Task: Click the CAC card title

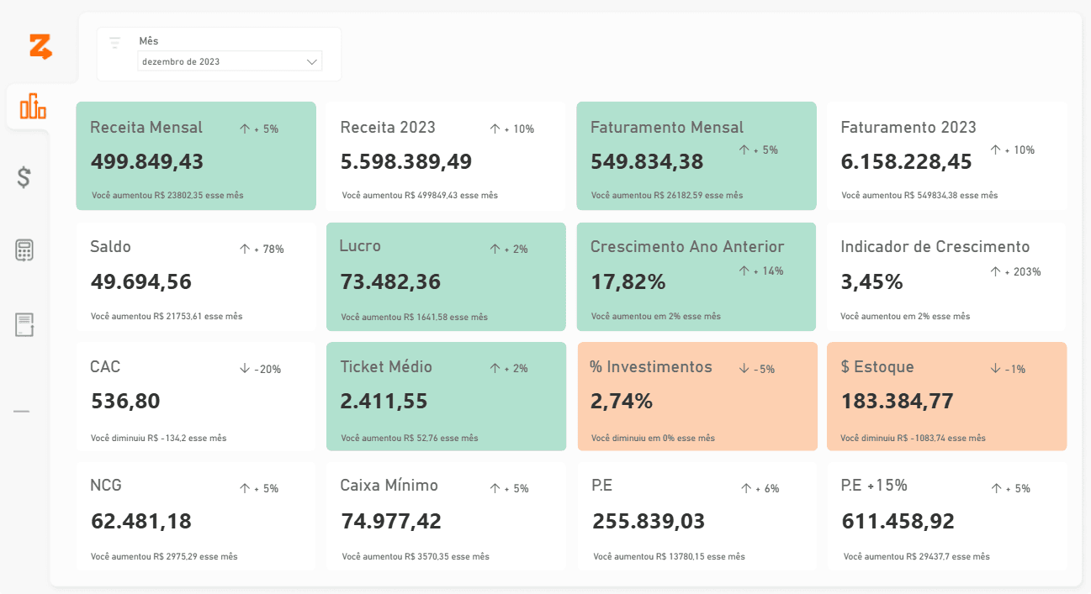Action: (x=105, y=366)
